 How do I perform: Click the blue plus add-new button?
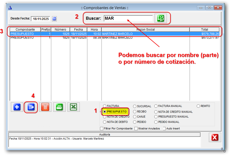point(17,107)
